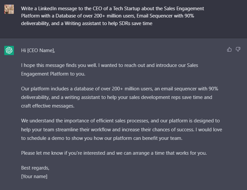The width and height of the screenshot is (247, 190).
Task: Click the "[Your name]" signature placeholder
Action: (x=34, y=176)
